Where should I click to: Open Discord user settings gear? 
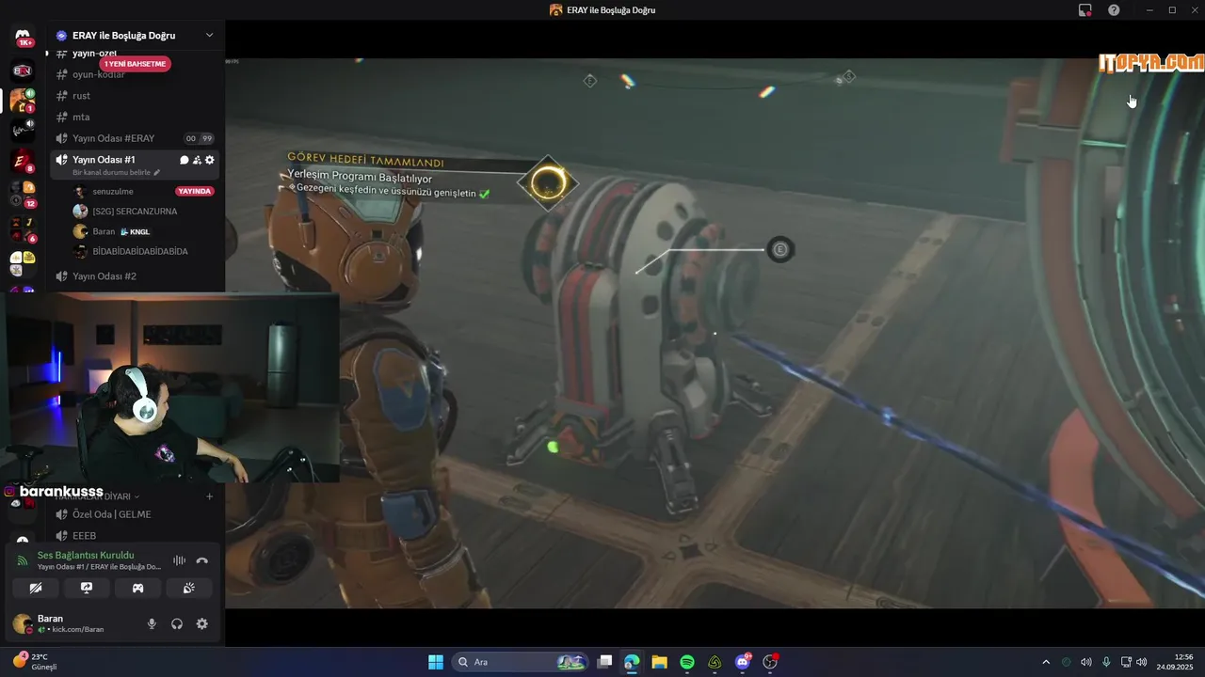click(201, 623)
